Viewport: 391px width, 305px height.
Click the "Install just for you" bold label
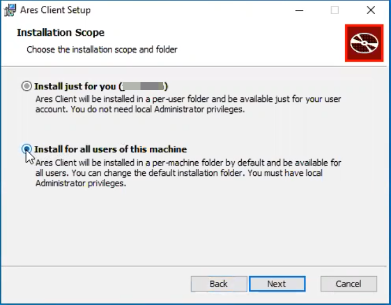click(75, 86)
